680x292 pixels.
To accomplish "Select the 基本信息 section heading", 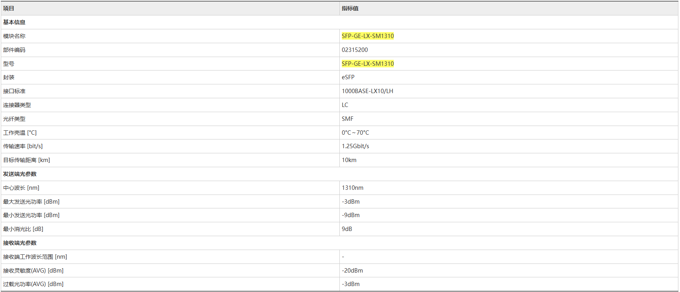I will [14, 22].
